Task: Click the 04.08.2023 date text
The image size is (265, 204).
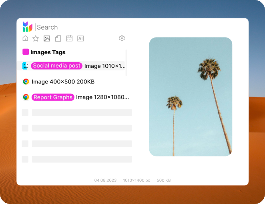Action: pyautogui.click(x=105, y=180)
